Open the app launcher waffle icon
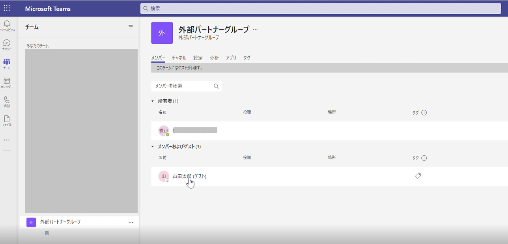The width and height of the screenshot is (508, 244). click(x=7, y=8)
